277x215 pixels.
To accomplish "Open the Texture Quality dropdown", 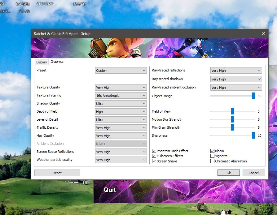I will 121,88.
